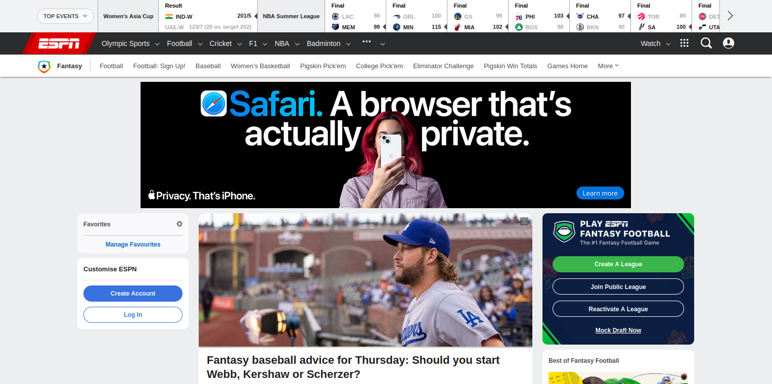This screenshot has width=772, height=384.
Task: Click the Safari compass icon in ad
Action: [213, 104]
